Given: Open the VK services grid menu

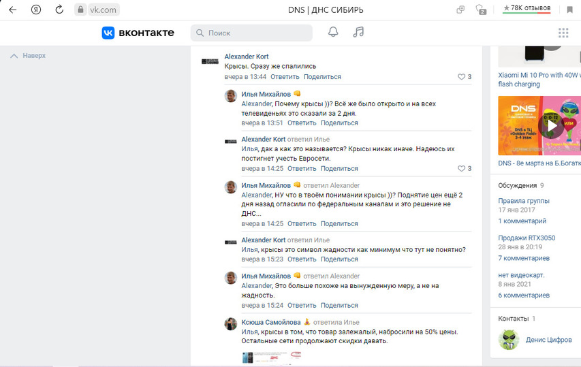Looking at the screenshot, I should pyautogui.click(x=563, y=33).
